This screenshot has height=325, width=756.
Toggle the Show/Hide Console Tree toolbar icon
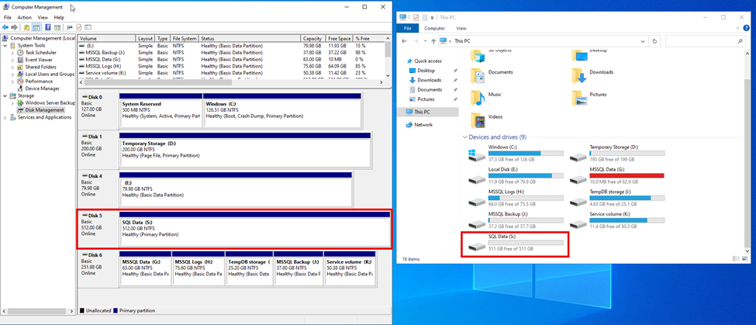coord(36,27)
